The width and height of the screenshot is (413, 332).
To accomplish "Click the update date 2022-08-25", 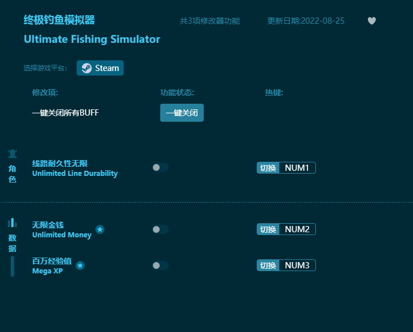I will pos(322,21).
